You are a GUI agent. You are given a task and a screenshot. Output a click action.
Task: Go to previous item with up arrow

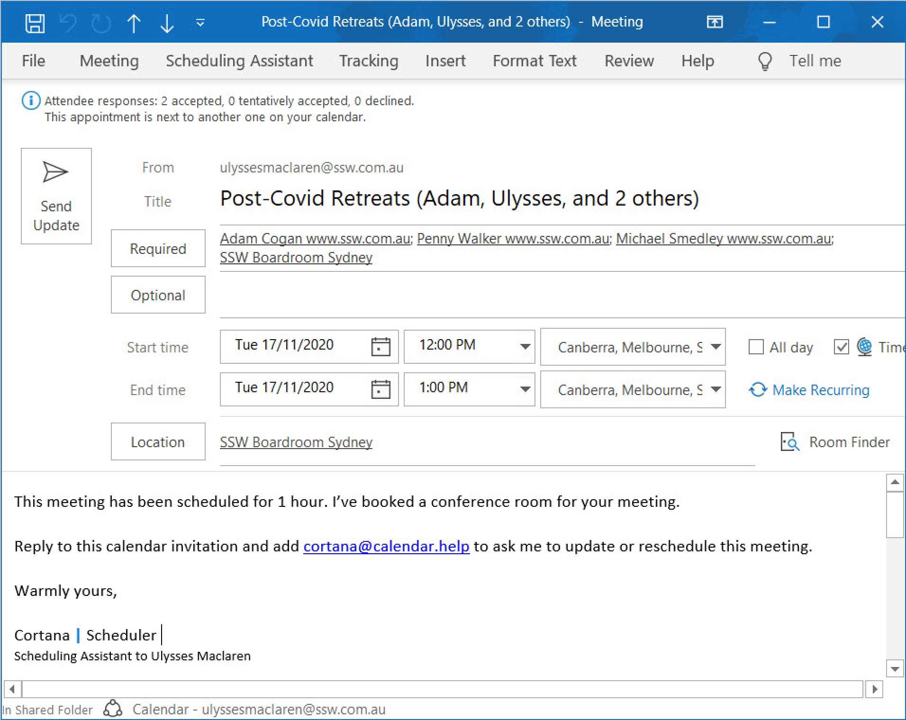point(134,23)
